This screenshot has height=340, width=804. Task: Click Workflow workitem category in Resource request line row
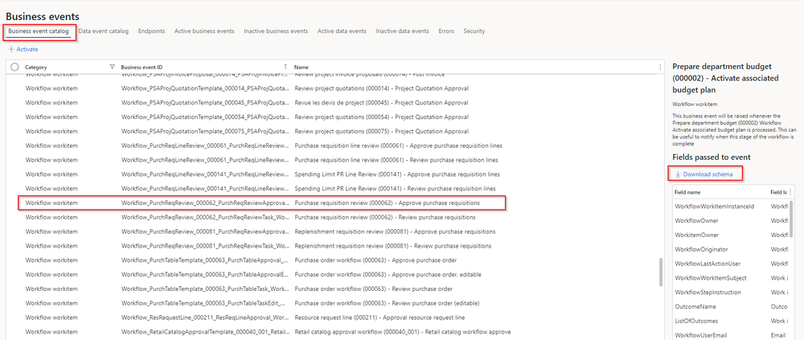click(51, 318)
